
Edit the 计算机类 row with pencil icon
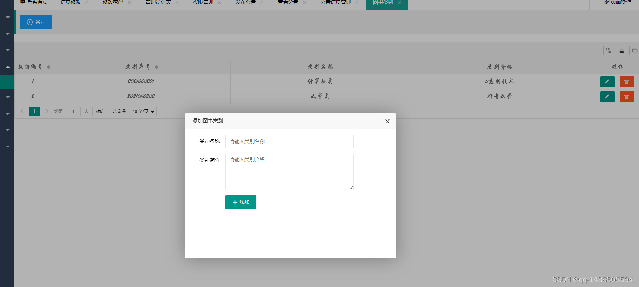[607, 82]
